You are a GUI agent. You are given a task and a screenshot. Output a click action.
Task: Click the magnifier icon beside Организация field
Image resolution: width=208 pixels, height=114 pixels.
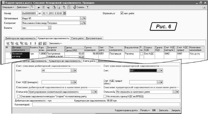coord(84,18)
